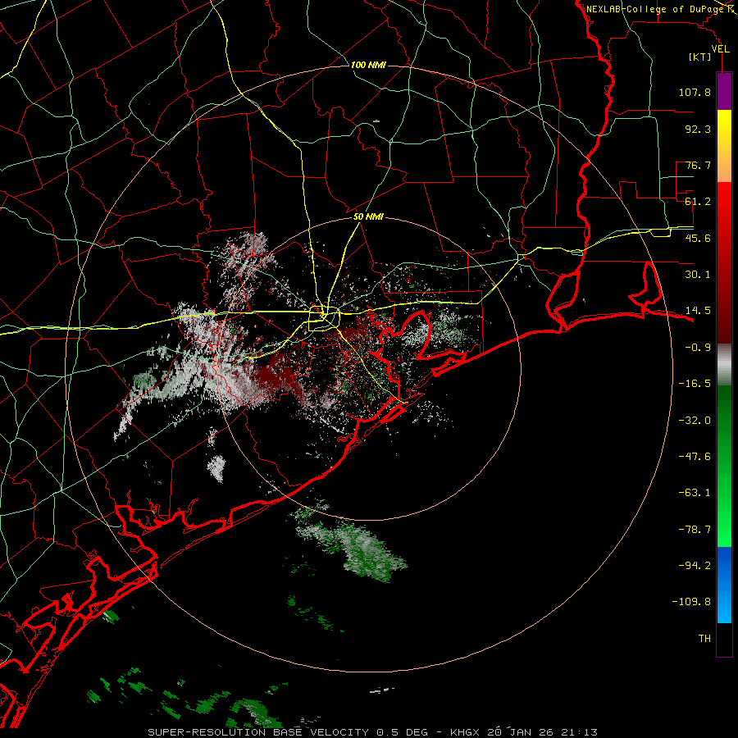Click the VEL legend title
This screenshot has width=738, height=738.
pos(720,48)
